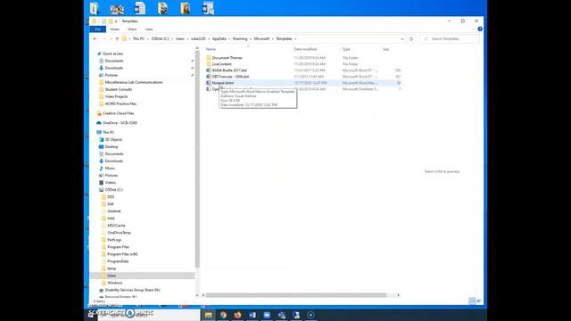This screenshot has height=321, width=571.
Task: Click into the Search Templates box
Action: tap(450, 39)
